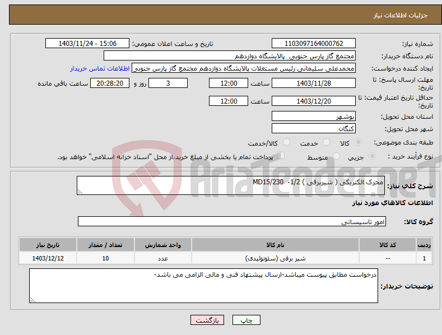Click the نام کالا column header

pos(275,245)
